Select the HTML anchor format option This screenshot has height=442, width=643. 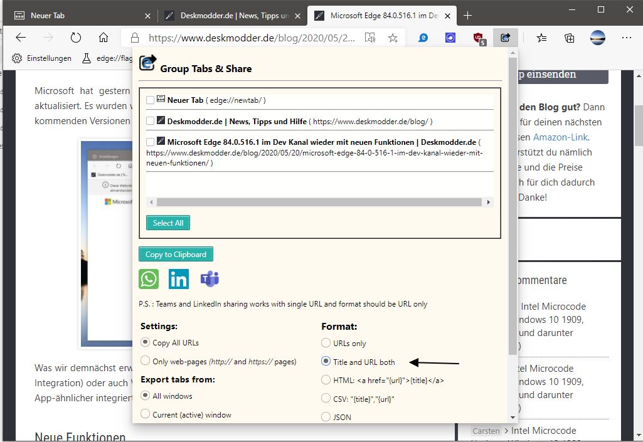click(x=326, y=380)
